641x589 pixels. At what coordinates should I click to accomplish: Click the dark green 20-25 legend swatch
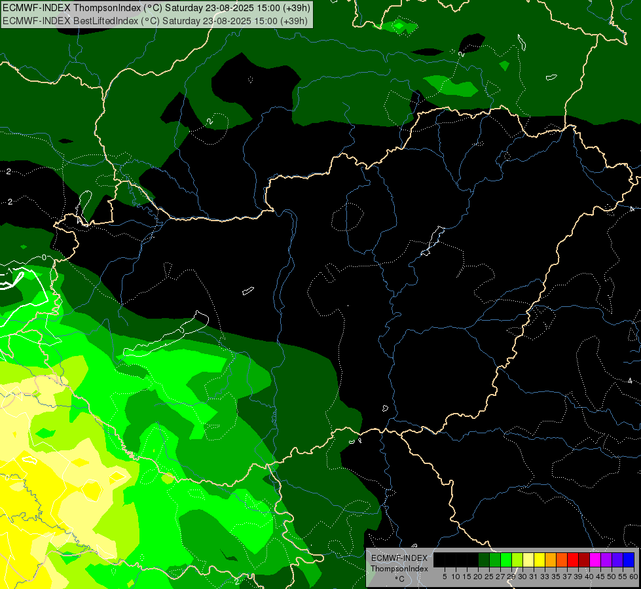(x=484, y=560)
